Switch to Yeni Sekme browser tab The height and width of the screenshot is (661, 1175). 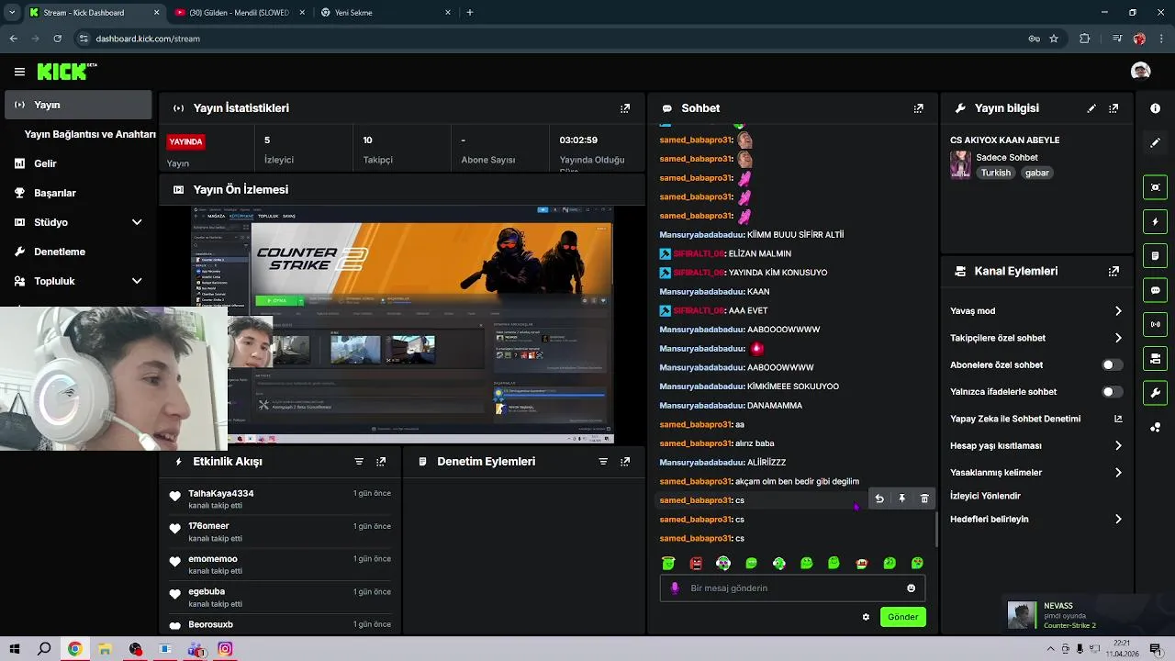click(384, 13)
